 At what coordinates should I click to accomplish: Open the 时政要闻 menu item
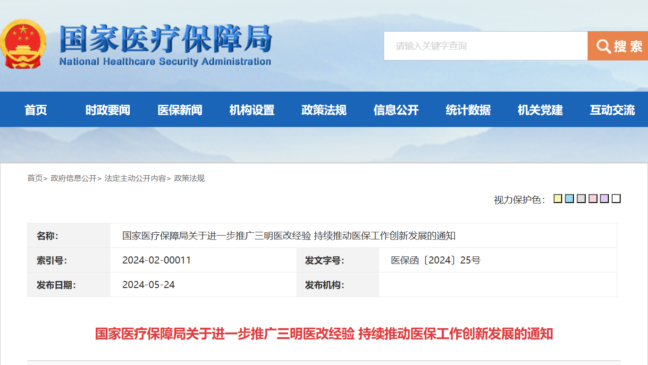108,110
